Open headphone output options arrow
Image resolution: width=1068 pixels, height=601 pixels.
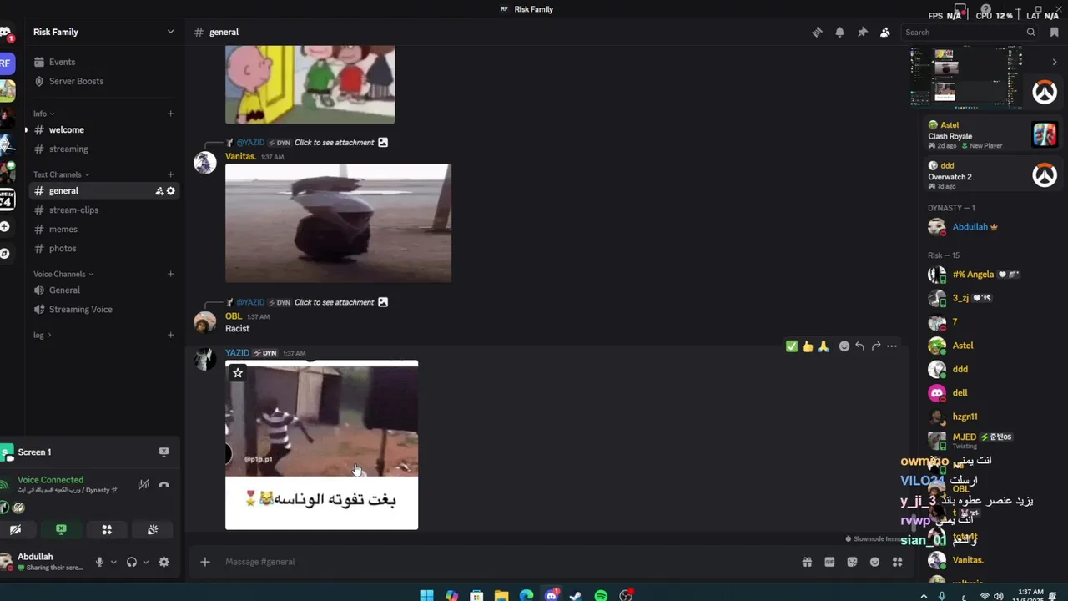click(145, 562)
